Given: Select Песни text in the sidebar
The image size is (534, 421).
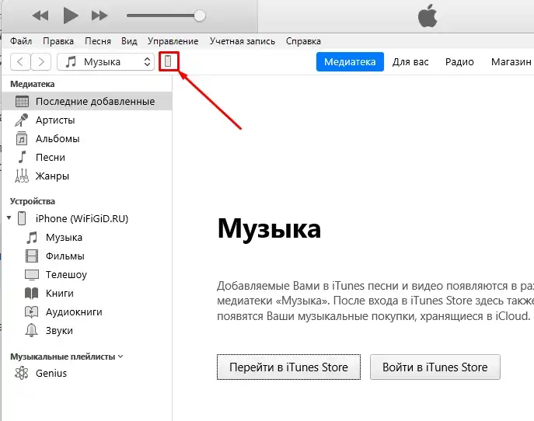Looking at the screenshot, I should [51, 158].
